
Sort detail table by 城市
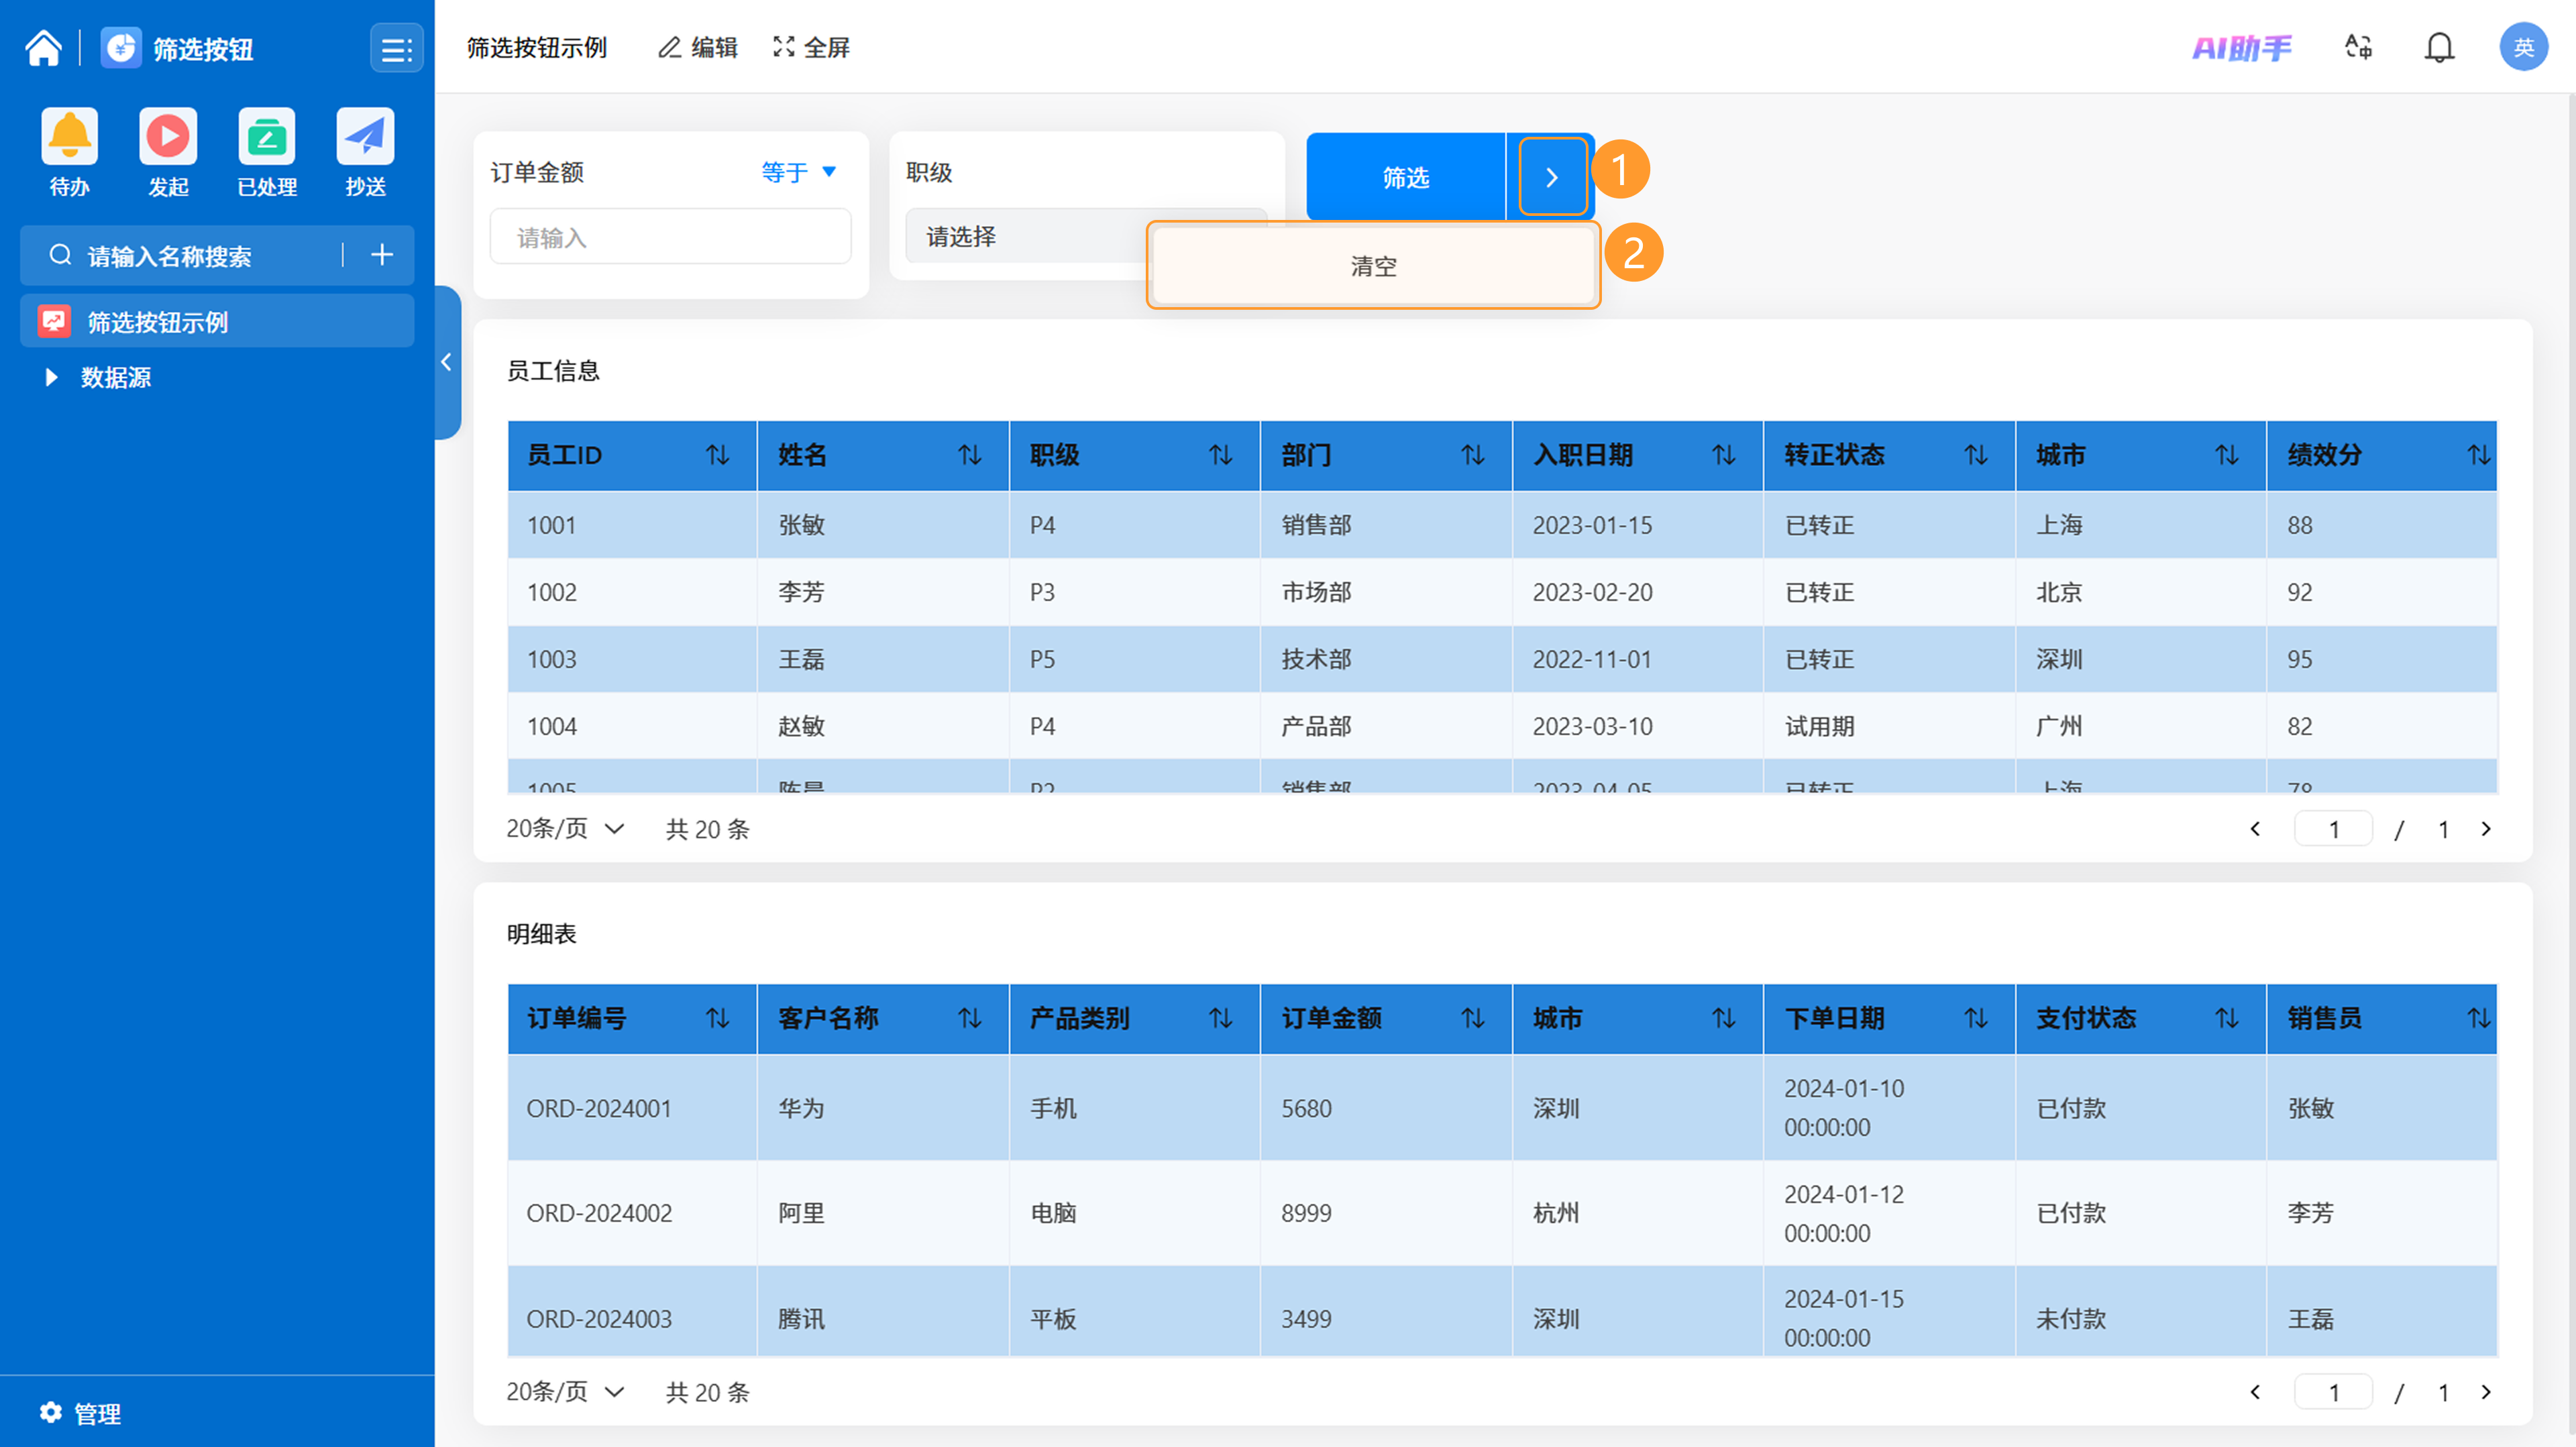click(1723, 1019)
